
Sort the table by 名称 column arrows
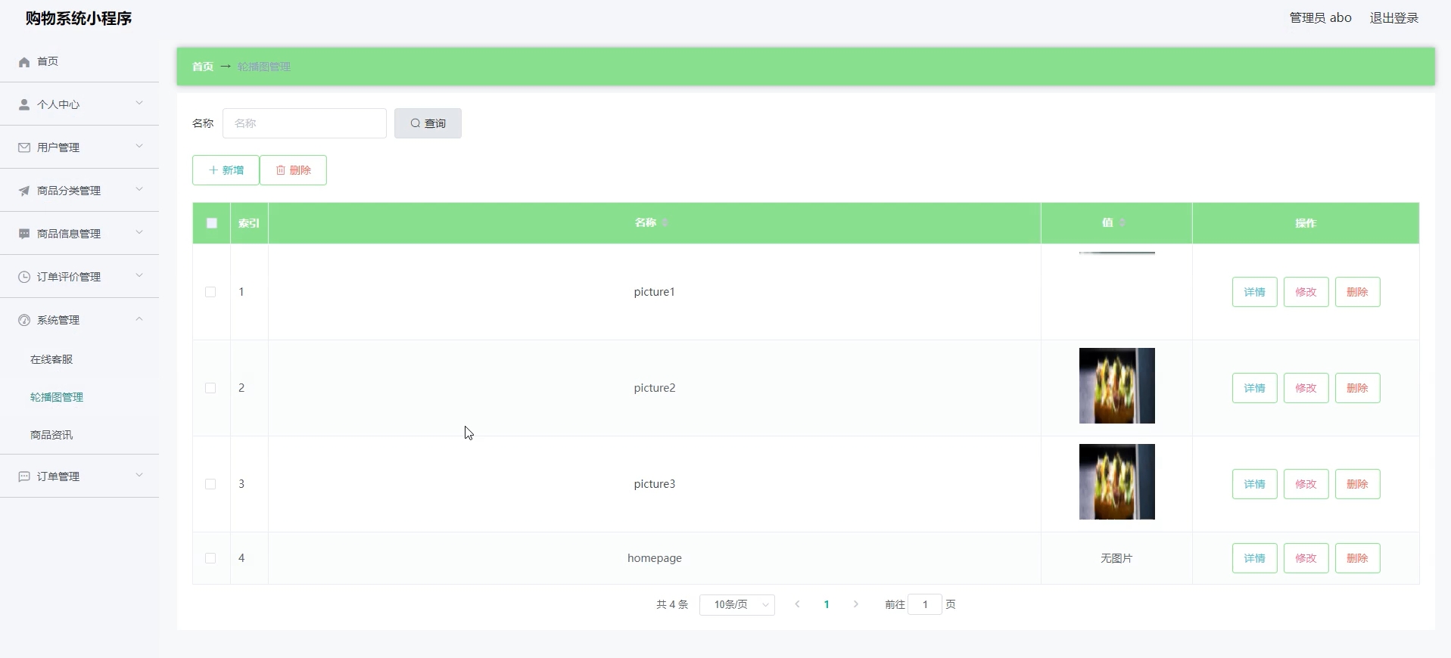tap(665, 222)
